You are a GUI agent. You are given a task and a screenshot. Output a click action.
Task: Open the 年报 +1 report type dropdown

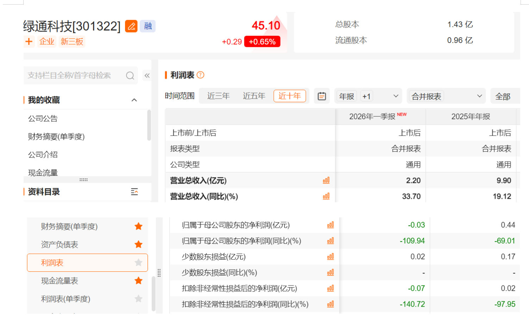click(368, 96)
